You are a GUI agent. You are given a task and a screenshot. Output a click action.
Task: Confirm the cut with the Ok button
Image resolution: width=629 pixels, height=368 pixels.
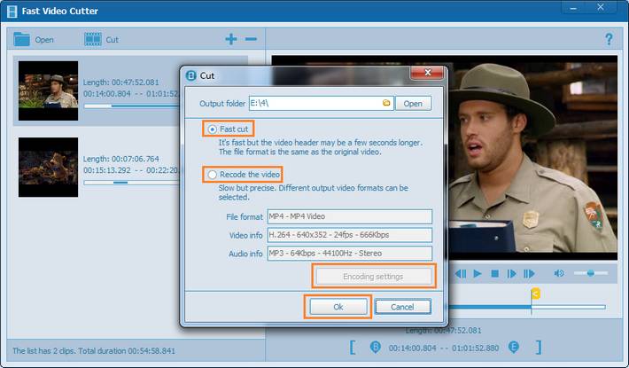[x=337, y=306]
